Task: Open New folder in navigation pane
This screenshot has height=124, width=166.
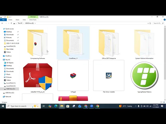Action: 10,49
